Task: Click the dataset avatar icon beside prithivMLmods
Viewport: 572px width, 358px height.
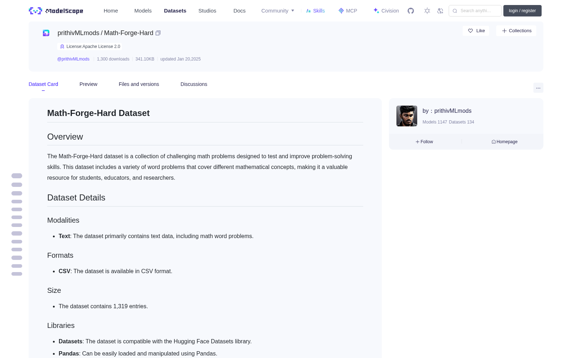Action: click(x=46, y=33)
